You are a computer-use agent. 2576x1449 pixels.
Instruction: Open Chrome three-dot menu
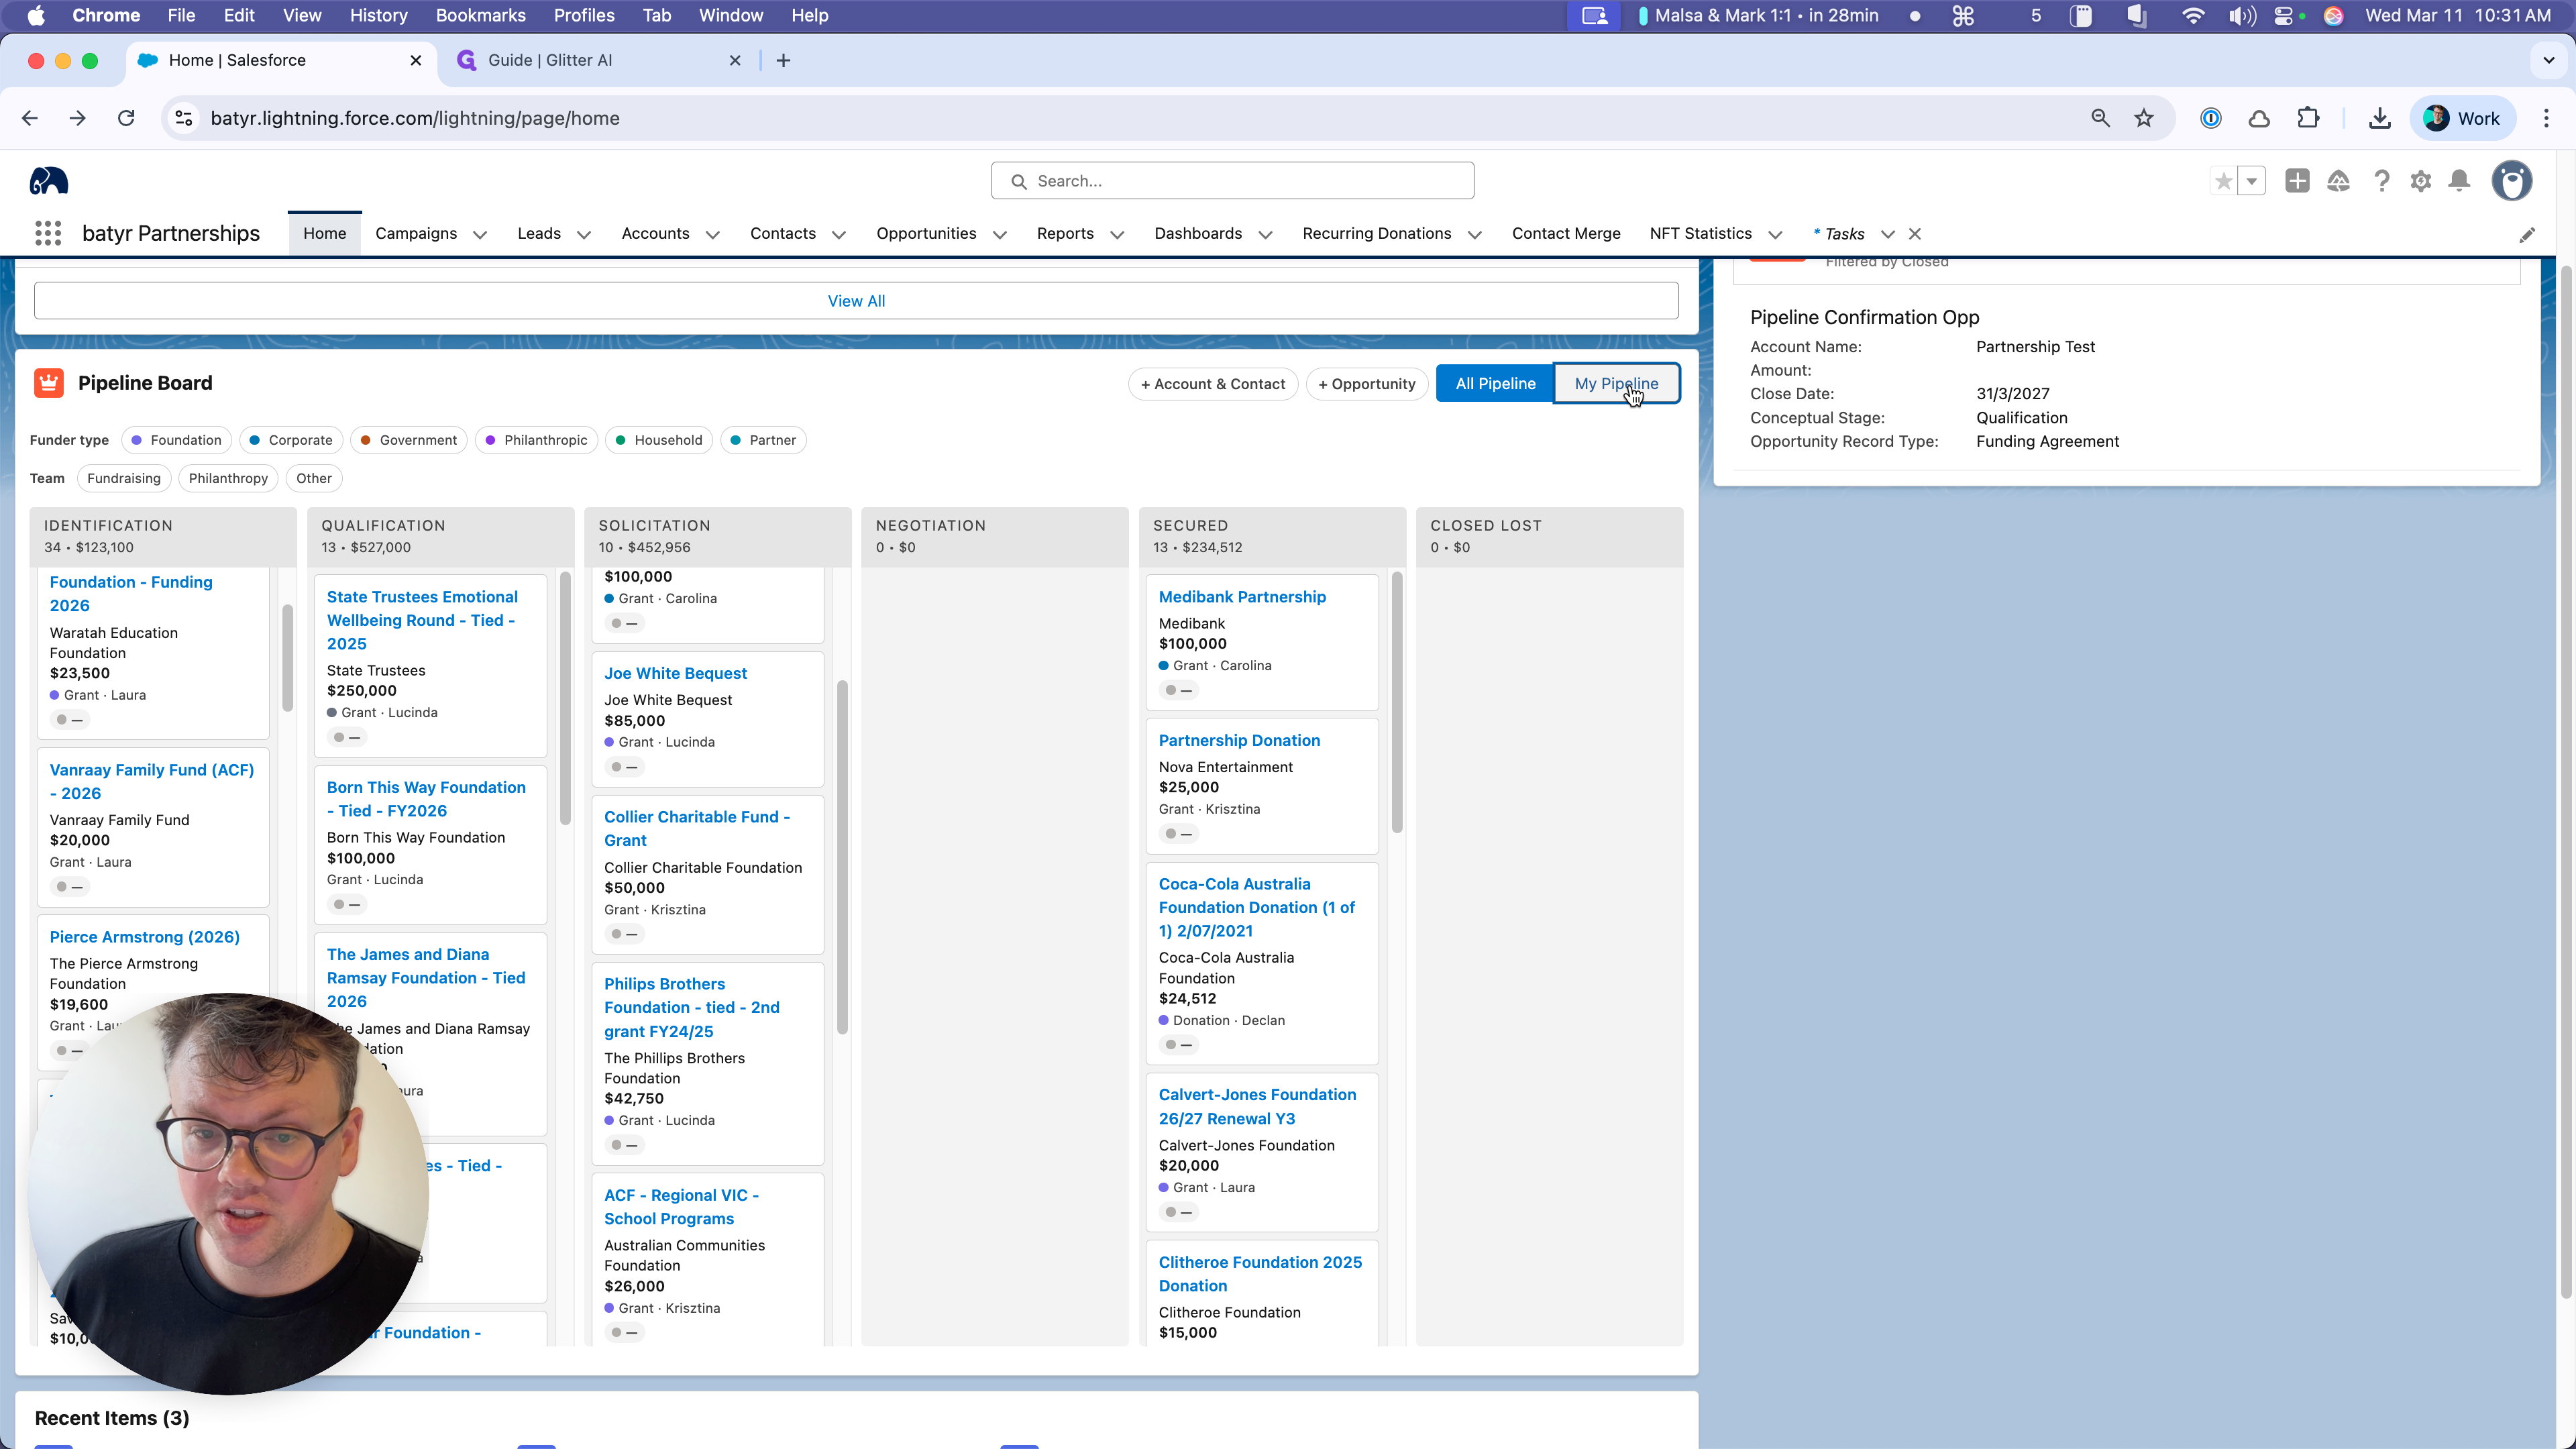2546,118
